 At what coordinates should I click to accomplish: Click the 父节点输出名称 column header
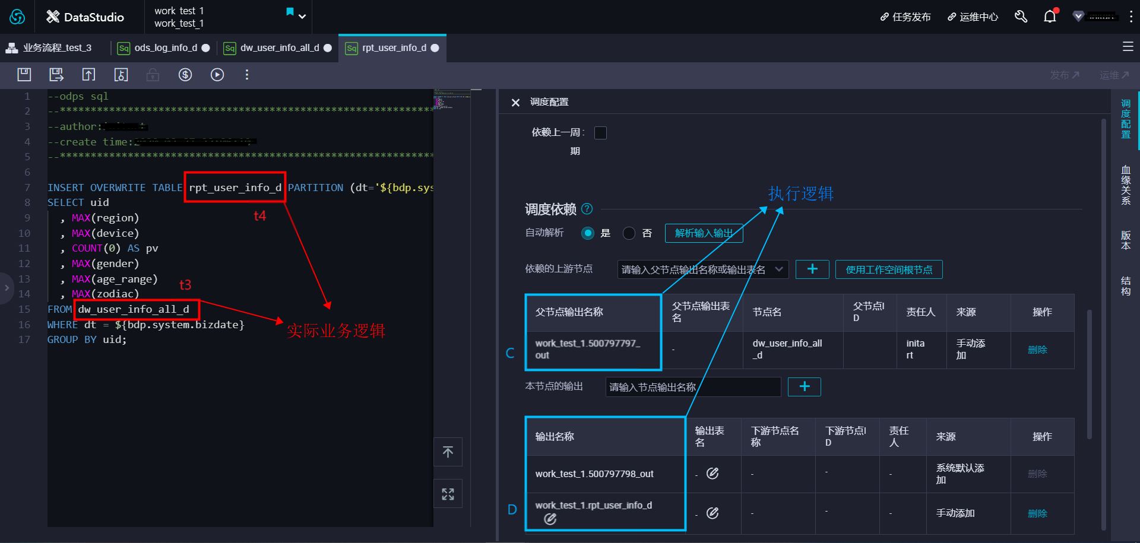(593, 312)
